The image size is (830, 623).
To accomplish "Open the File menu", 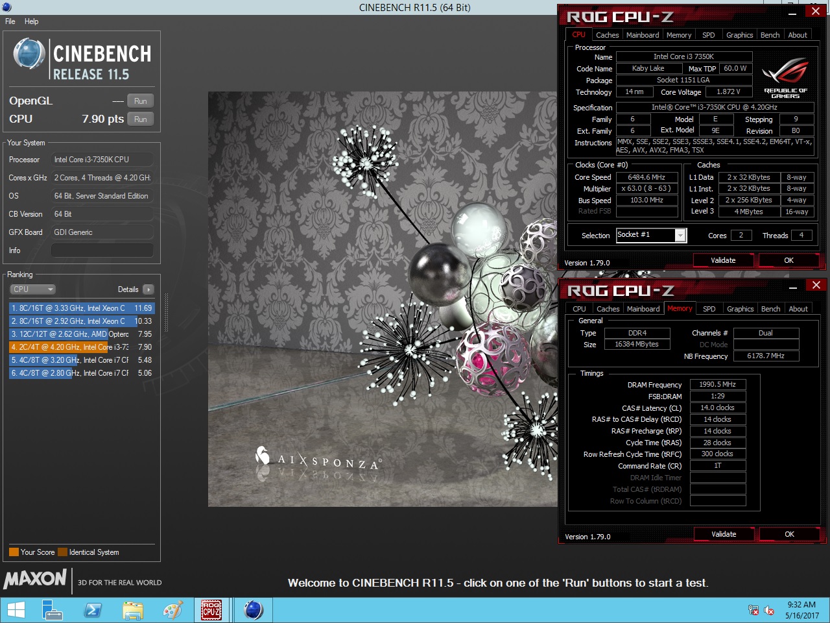I will 10,21.
